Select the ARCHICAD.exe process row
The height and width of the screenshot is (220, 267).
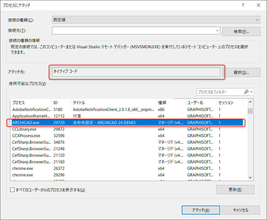pos(127,123)
